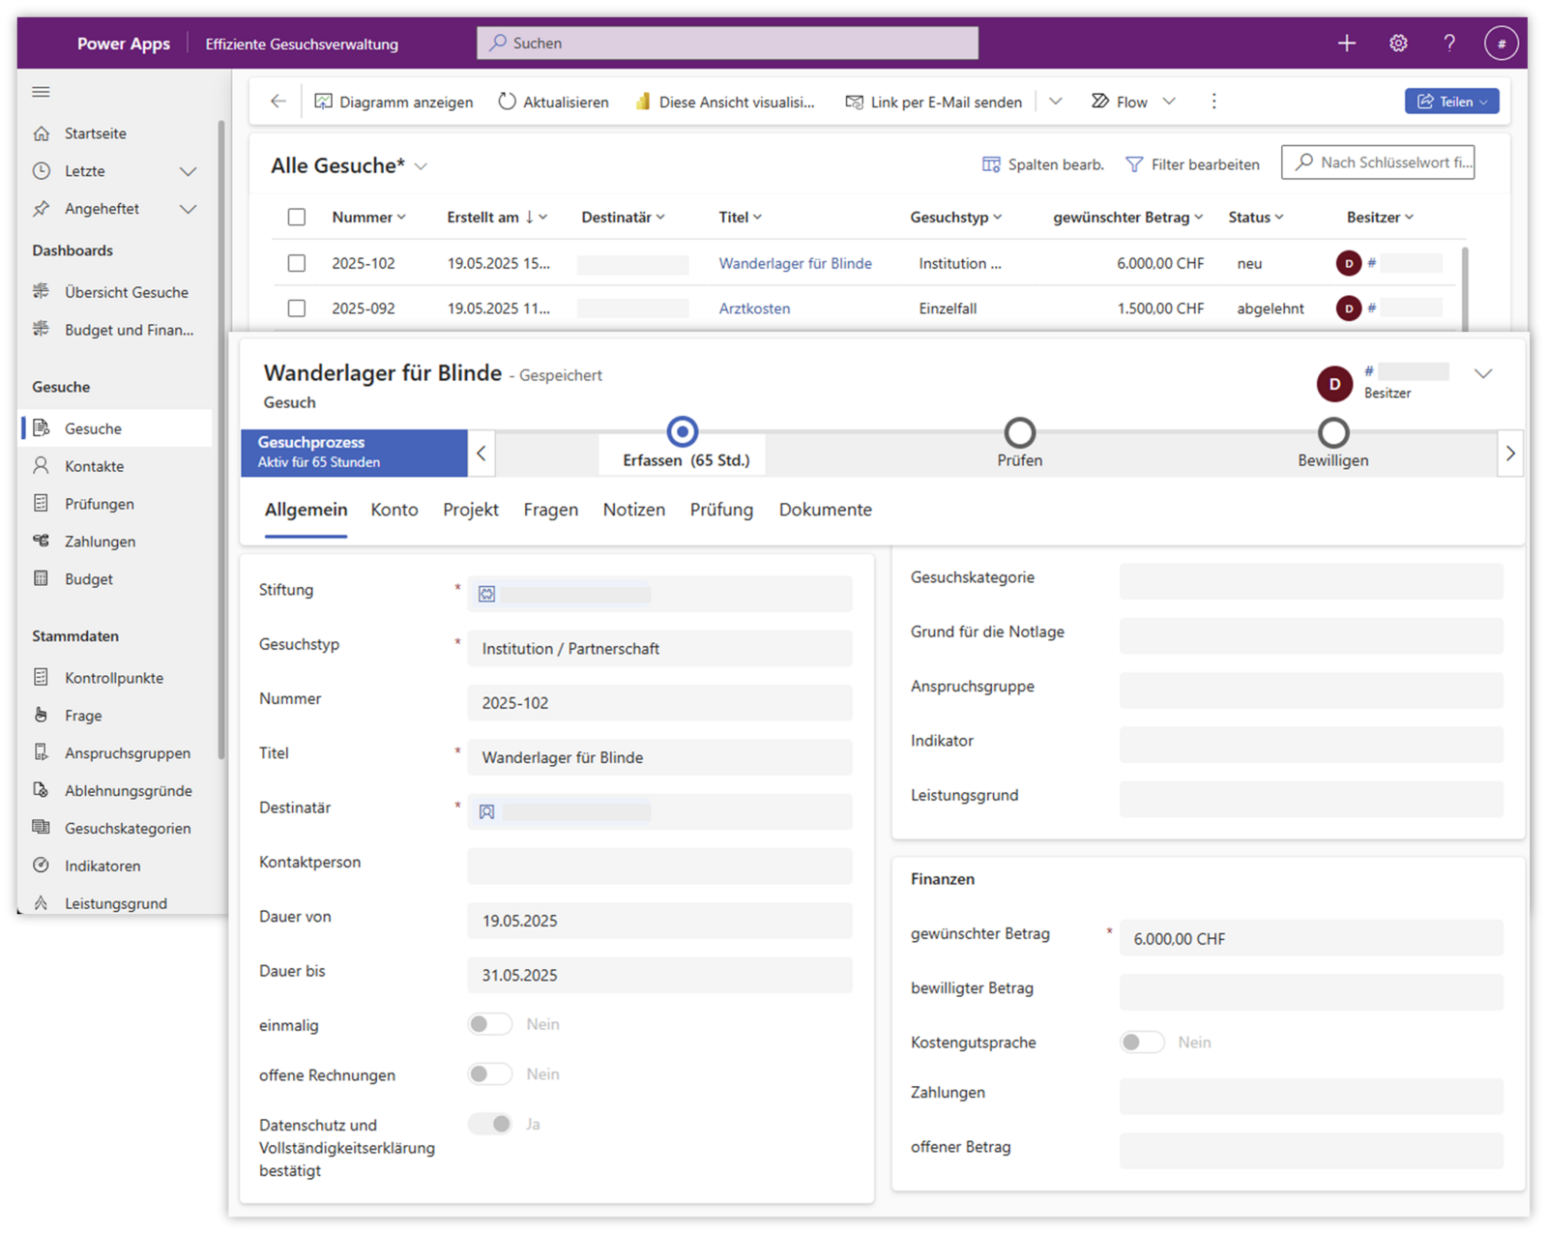Click Diagramm anzeigen chart icon

324,102
